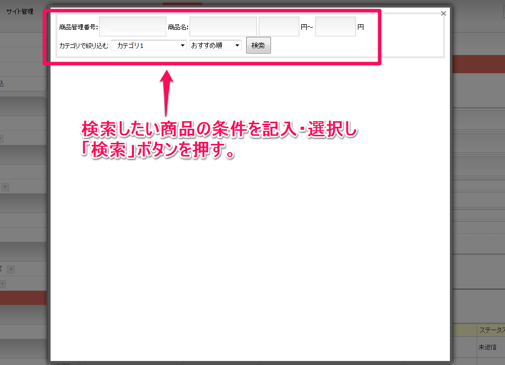Viewport: 505px width, 365px height.
Task: Click the ? help icon beside the cut-off sidebar link
Action: 11,270
